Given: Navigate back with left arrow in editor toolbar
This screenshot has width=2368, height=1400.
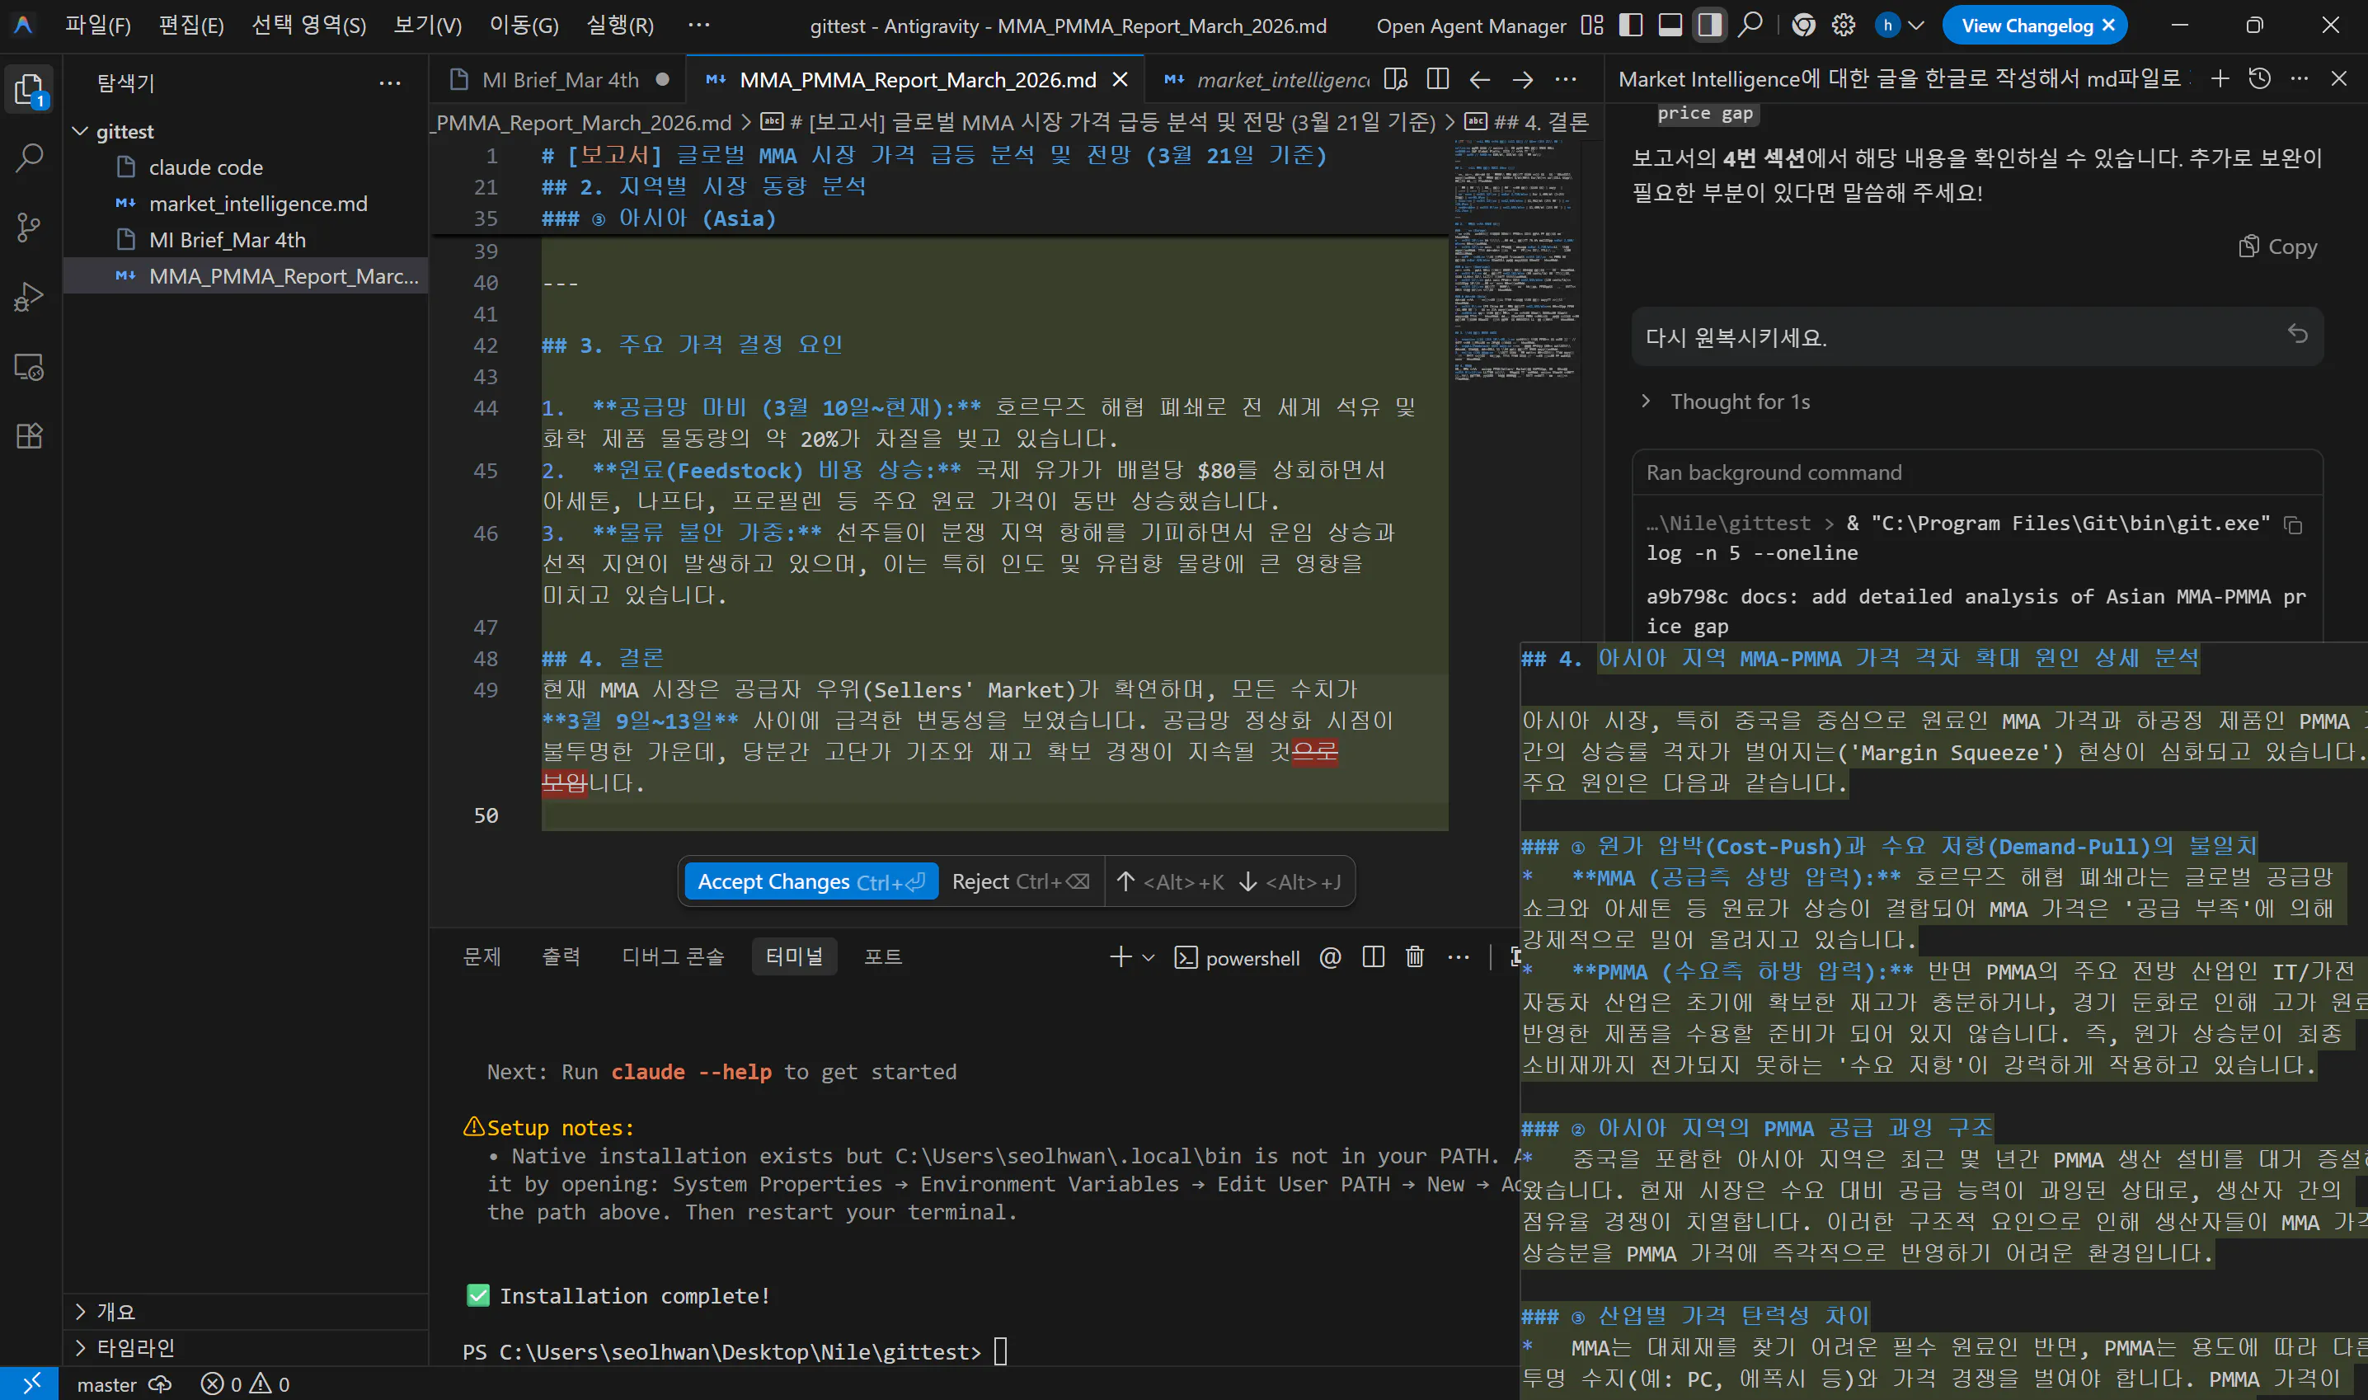Looking at the screenshot, I should 1479,79.
